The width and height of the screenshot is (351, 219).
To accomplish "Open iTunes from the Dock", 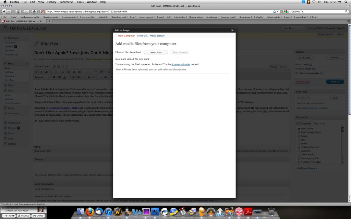I will click(x=108, y=211).
